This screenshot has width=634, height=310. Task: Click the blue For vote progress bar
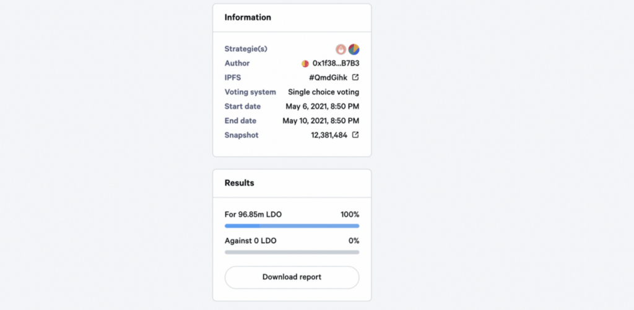(x=292, y=226)
